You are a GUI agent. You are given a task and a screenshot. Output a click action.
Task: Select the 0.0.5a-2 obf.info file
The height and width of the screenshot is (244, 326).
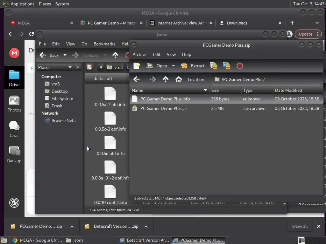(110, 97)
